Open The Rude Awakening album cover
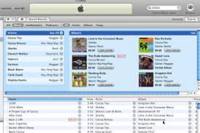The height and width of the screenshot is (133, 200). point(79,62)
